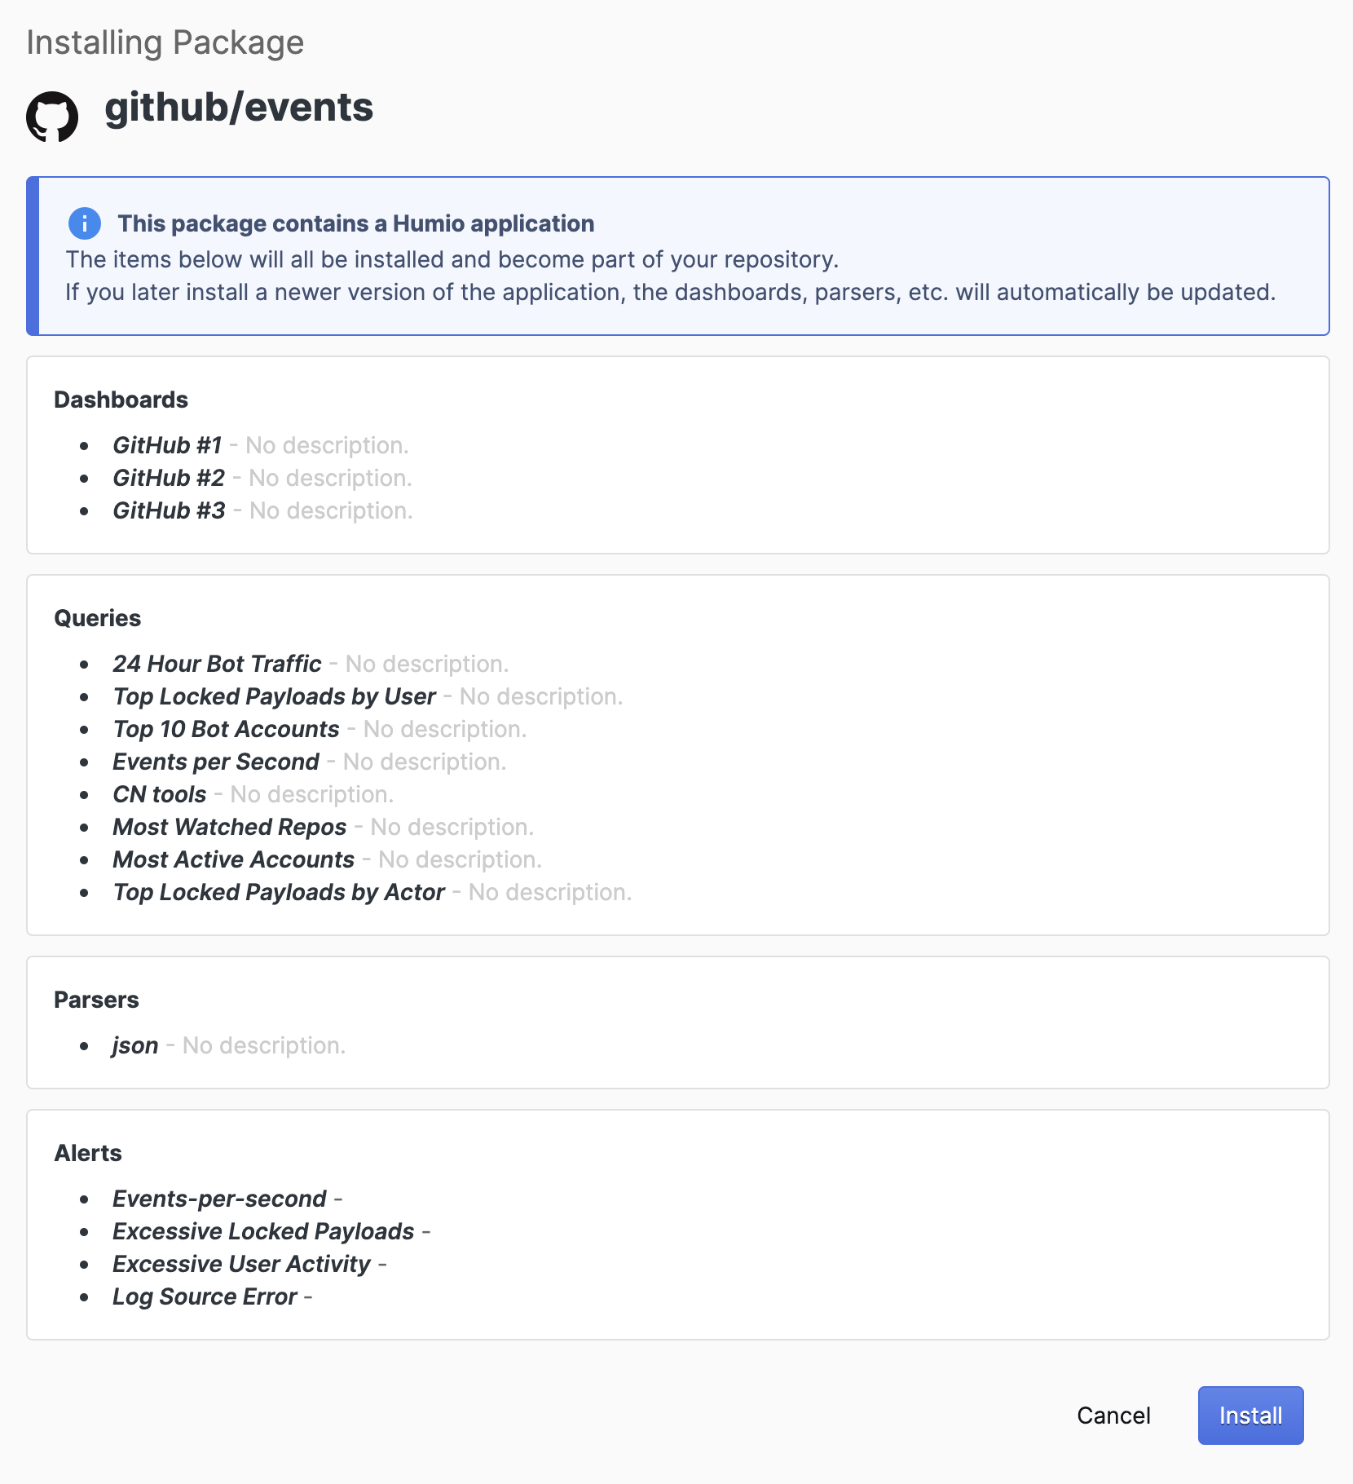Select the Events-per-second alert

point(219,1199)
